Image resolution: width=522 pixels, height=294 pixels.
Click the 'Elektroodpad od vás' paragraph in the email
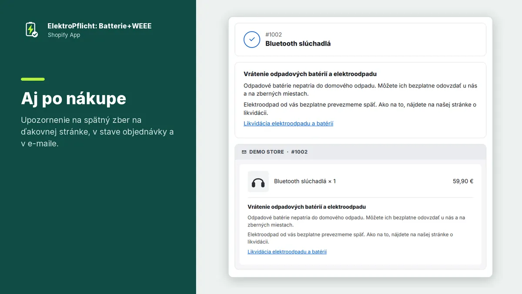tap(350, 238)
